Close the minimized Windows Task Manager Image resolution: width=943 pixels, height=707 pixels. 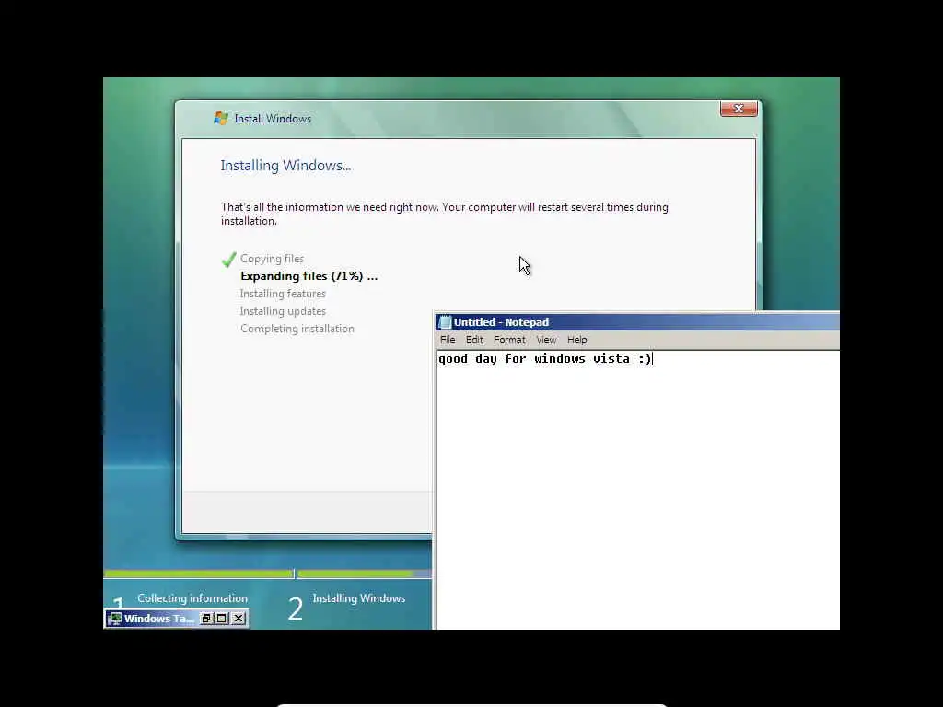(x=239, y=619)
